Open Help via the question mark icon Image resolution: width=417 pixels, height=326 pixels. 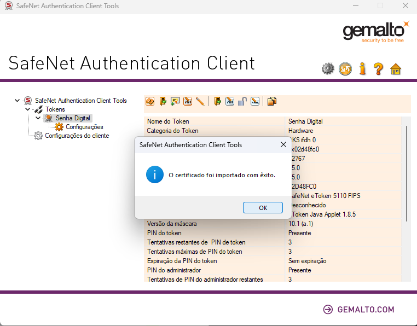[x=378, y=69]
